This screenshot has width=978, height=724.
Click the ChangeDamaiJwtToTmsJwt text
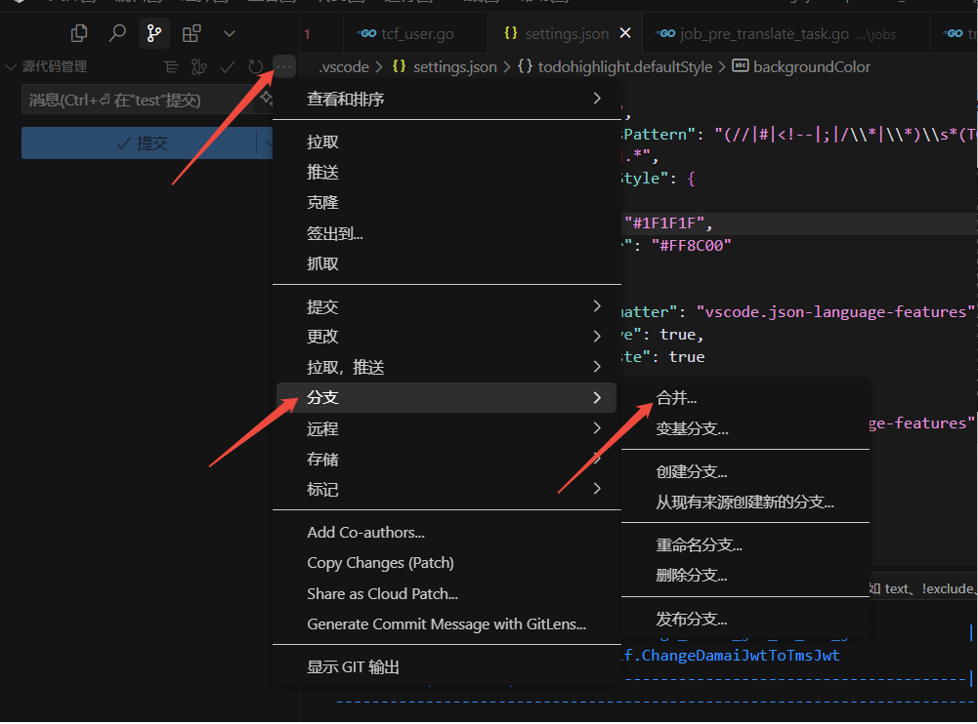(741, 656)
